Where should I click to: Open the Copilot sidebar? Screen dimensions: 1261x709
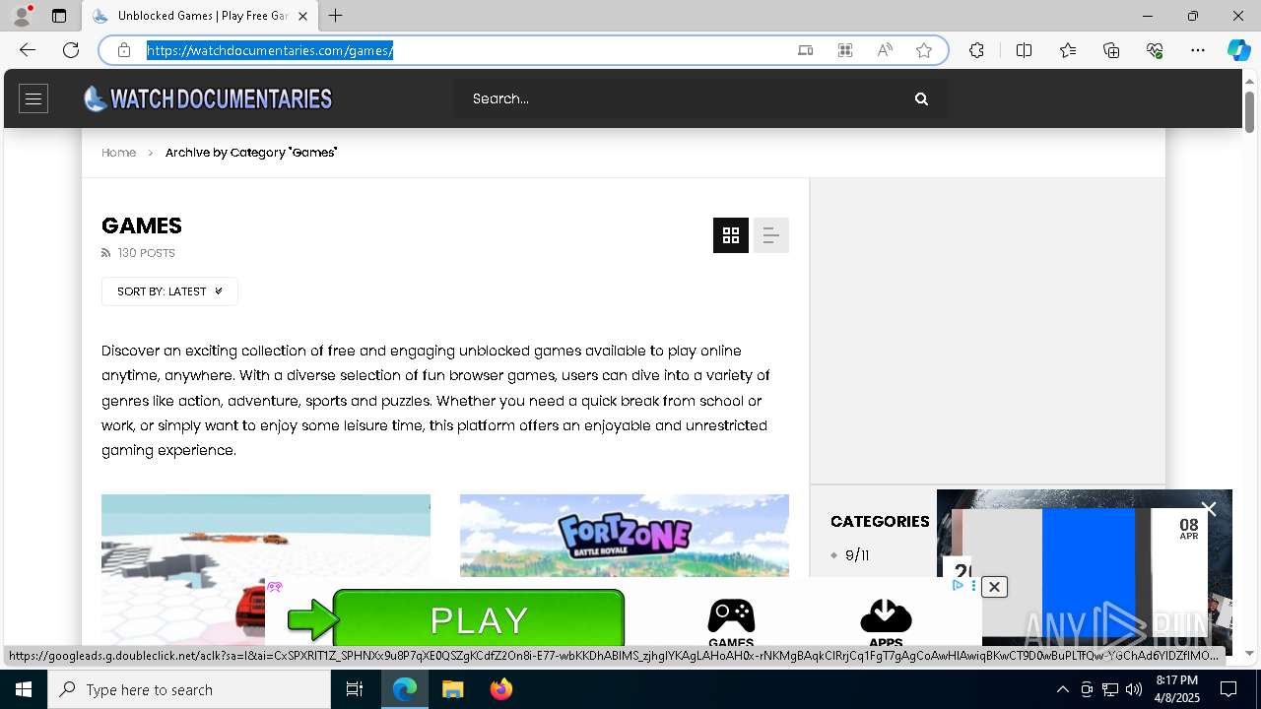[1238, 50]
